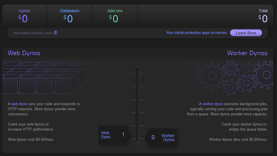The width and height of the screenshot is (277, 156).
Task: Select the Dynos cost section
Action: click(x=24, y=16)
